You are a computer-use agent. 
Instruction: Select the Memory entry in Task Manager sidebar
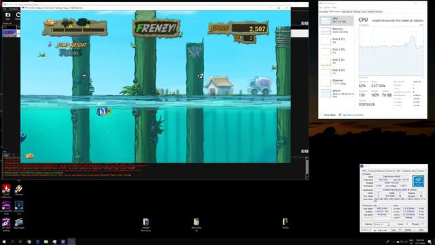pos(336,31)
